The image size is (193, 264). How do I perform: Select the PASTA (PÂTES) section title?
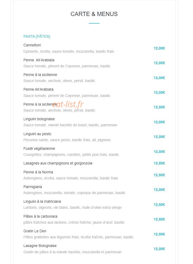37,37
